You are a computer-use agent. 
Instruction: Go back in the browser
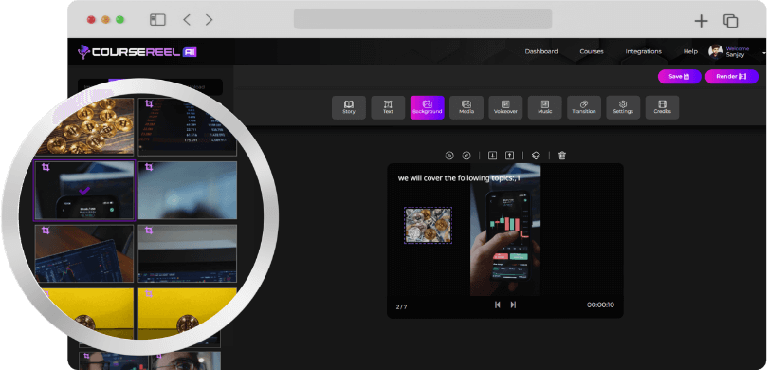[187, 20]
